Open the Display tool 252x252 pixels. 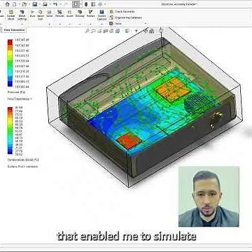[80, 14]
